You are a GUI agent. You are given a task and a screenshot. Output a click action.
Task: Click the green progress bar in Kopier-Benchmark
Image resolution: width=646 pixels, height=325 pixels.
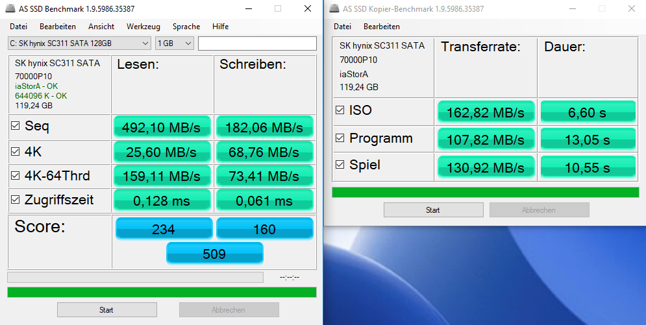click(x=485, y=192)
